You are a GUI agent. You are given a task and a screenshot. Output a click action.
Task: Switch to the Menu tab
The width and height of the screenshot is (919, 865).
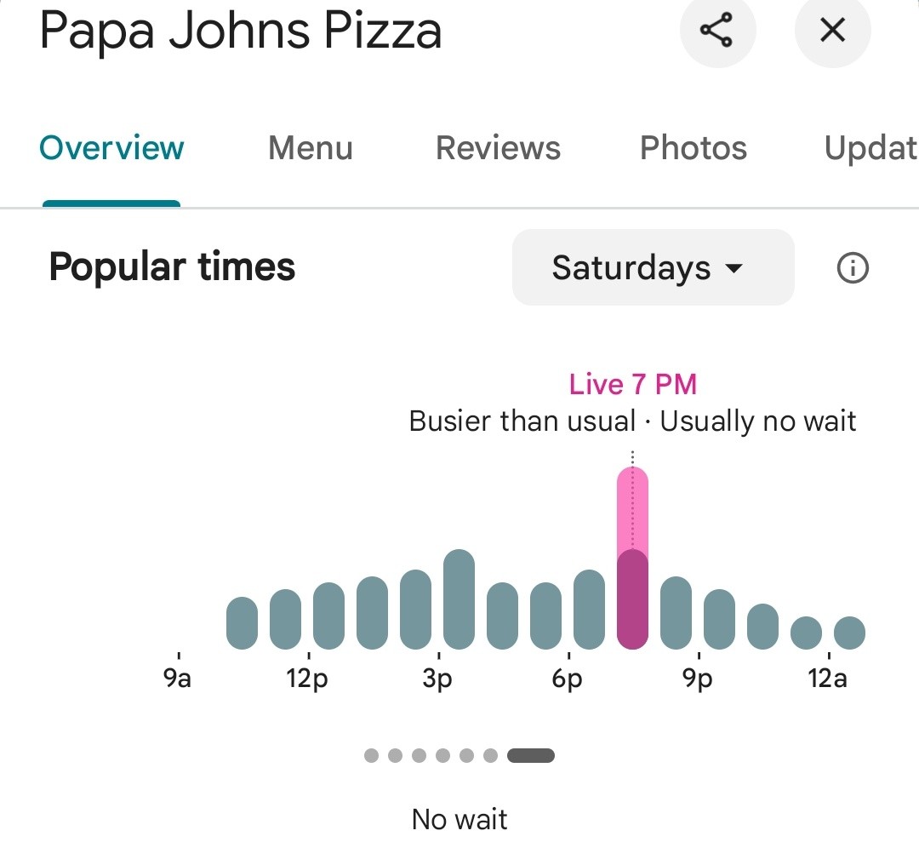coord(310,148)
